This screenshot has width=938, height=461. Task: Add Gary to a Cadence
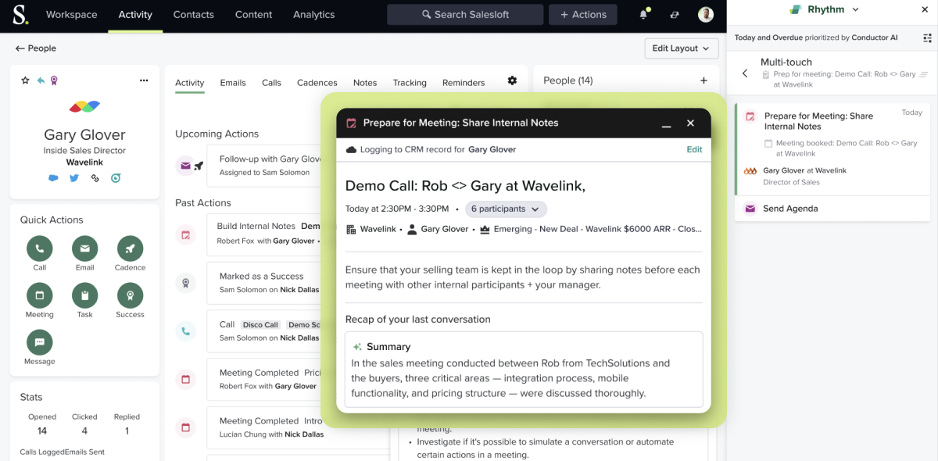click(130, 249)
